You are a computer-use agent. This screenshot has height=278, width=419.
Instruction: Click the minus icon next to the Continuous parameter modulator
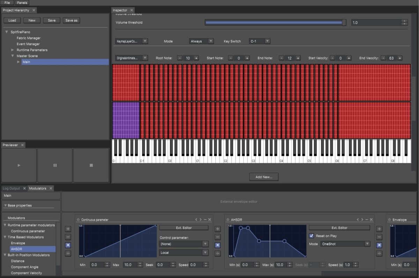click(x=68, y=237)
